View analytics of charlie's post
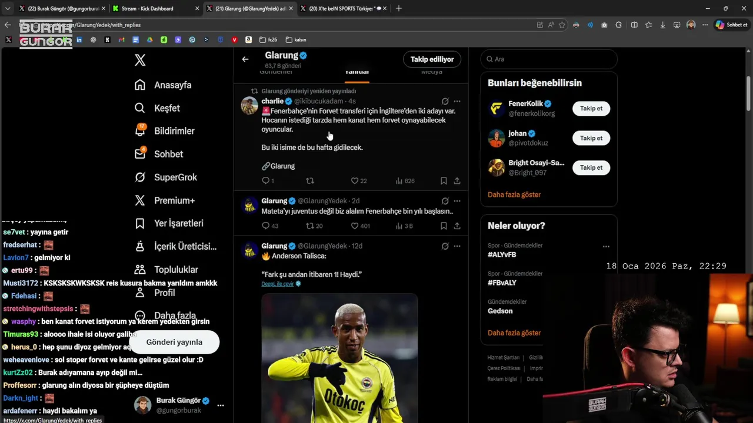Screen dimensions: 753x423 (405, 181)
